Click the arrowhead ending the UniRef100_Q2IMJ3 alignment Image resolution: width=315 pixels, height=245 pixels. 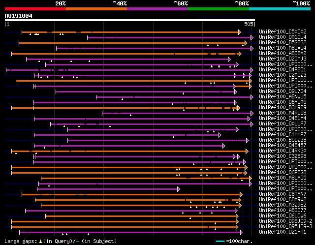pos(229,59)
